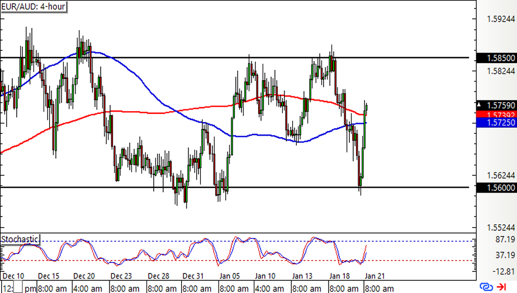Click the 1.59244 price axis label
This screenshot has width=517, height=293.
point(501,19)
